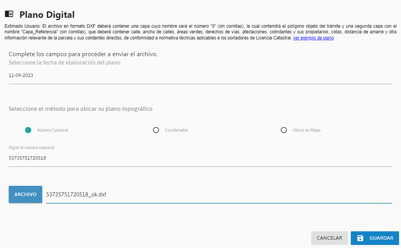The width and height of the screenshot is (401, 248).
Task: Click the floppy disk save icon
Action: point(360,238)
